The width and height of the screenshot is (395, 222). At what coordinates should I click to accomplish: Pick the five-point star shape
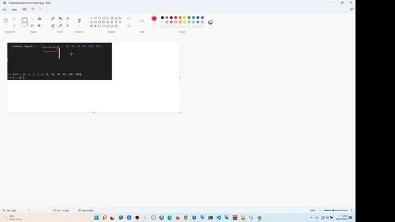pyautogui.click(x=91, y=26)
